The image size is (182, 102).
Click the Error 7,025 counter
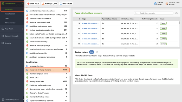33,4
